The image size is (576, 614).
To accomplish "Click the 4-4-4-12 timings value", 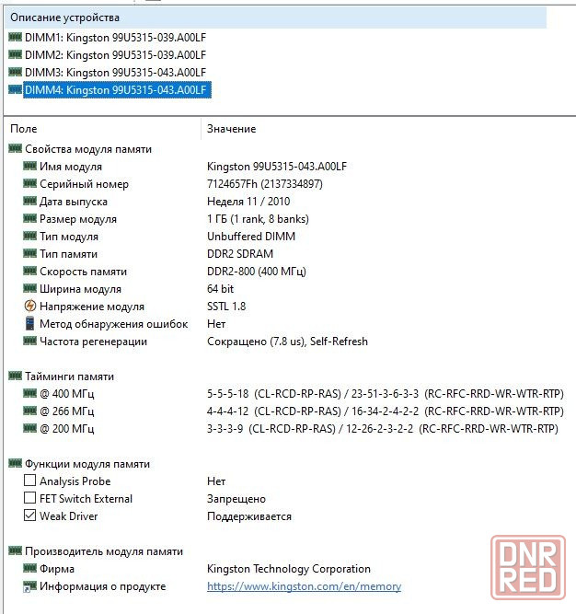I will pos(385,411).
